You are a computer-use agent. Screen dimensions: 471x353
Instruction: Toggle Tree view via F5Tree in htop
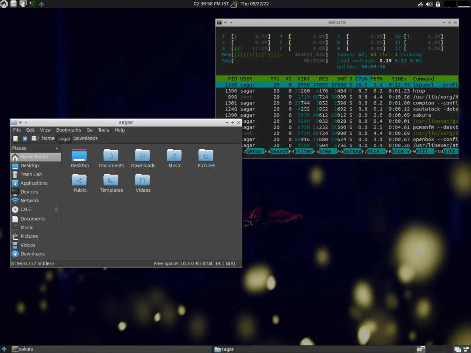coord(325,151)
